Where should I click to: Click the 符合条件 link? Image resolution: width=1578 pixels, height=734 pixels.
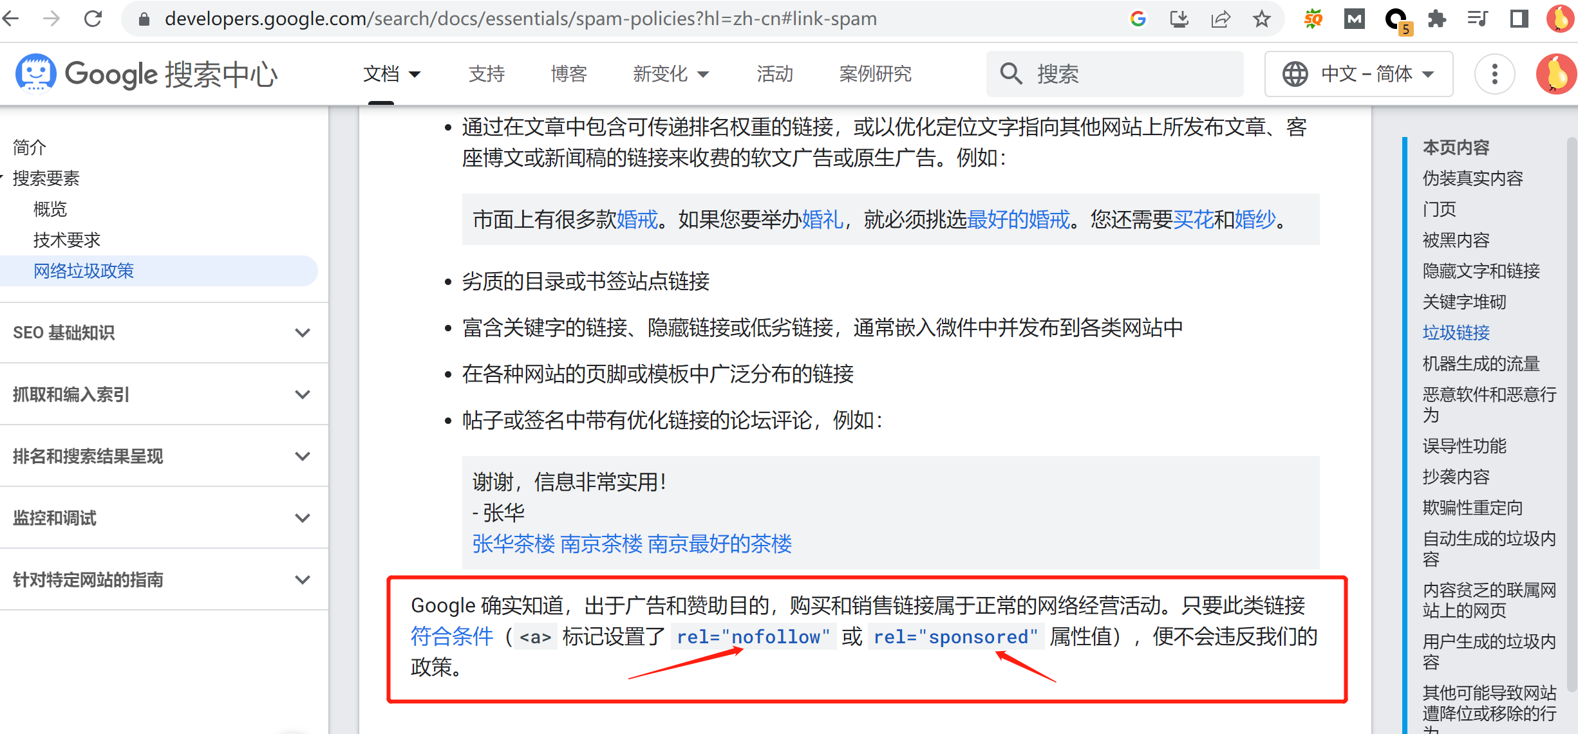(452, 636)
